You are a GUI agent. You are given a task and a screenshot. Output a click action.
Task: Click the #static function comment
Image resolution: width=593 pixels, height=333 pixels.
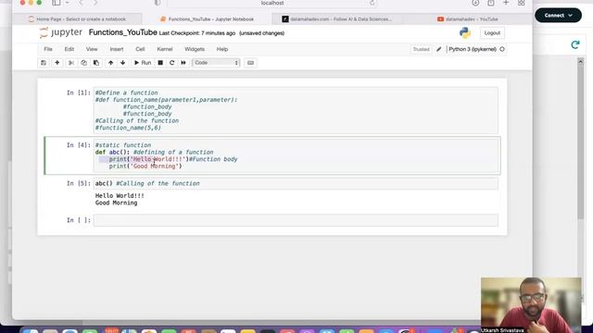(123, 145)
